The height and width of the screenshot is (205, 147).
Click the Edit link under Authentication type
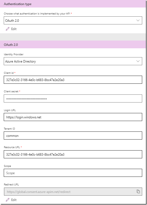coord(14,29)
